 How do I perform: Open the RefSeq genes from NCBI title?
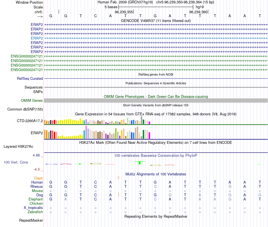tap(156, 74)
